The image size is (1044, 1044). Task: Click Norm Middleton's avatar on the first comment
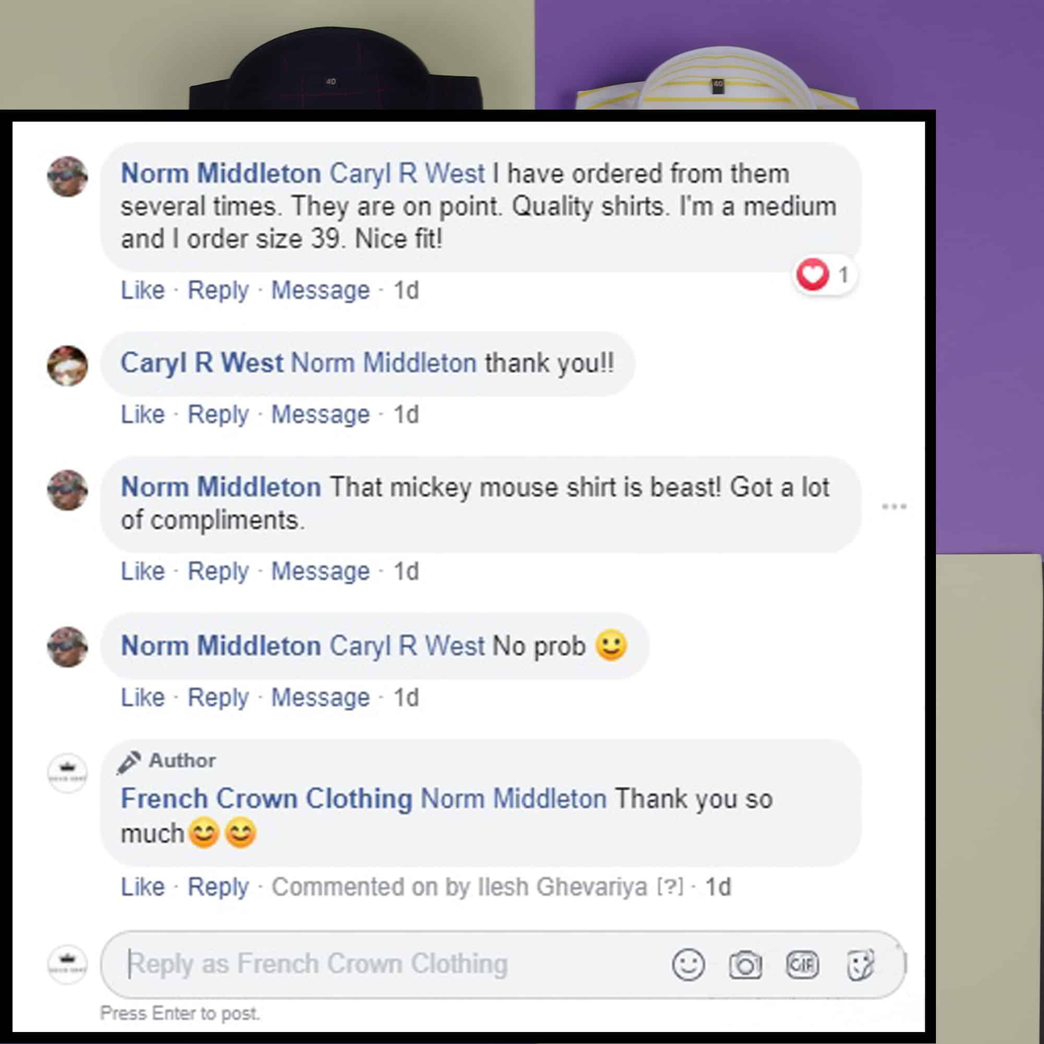coord(67,177)
